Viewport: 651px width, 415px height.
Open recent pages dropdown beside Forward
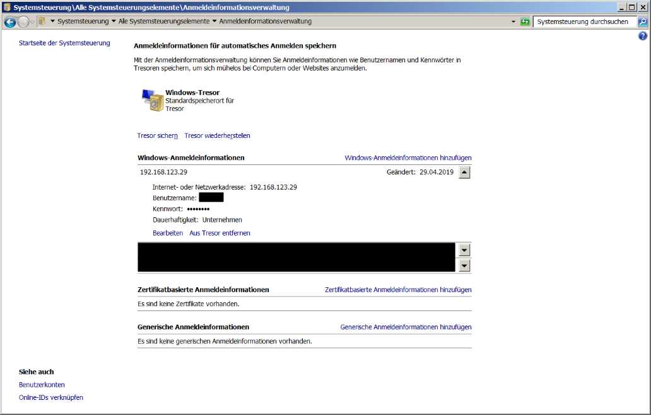(32, 22)
